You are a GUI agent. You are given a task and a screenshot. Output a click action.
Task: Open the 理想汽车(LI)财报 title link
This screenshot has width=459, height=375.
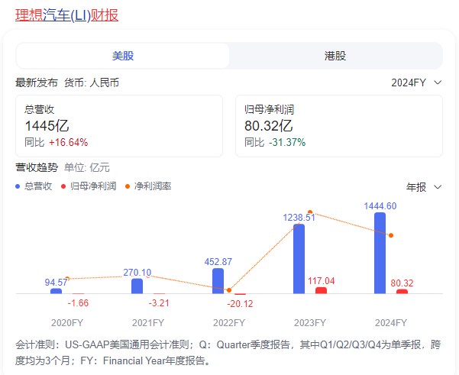coord(66,15)
